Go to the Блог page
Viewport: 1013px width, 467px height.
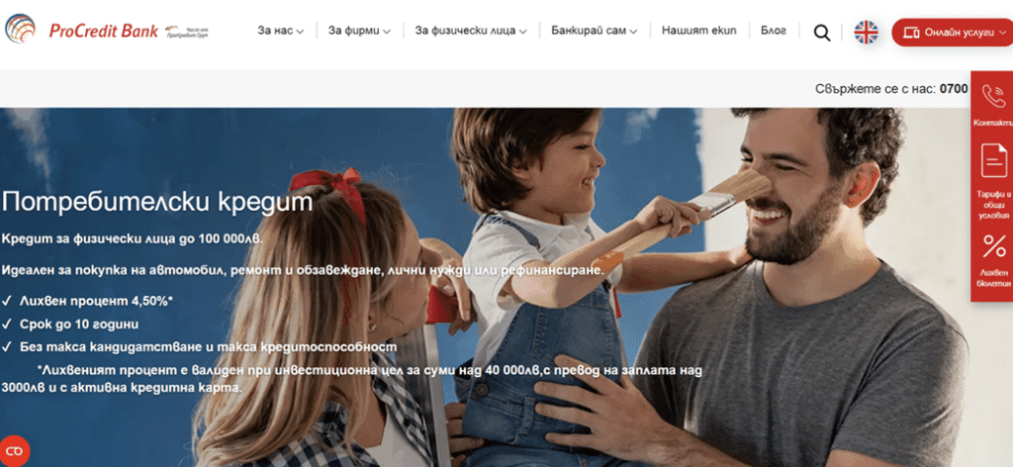(x=774, y=31)
